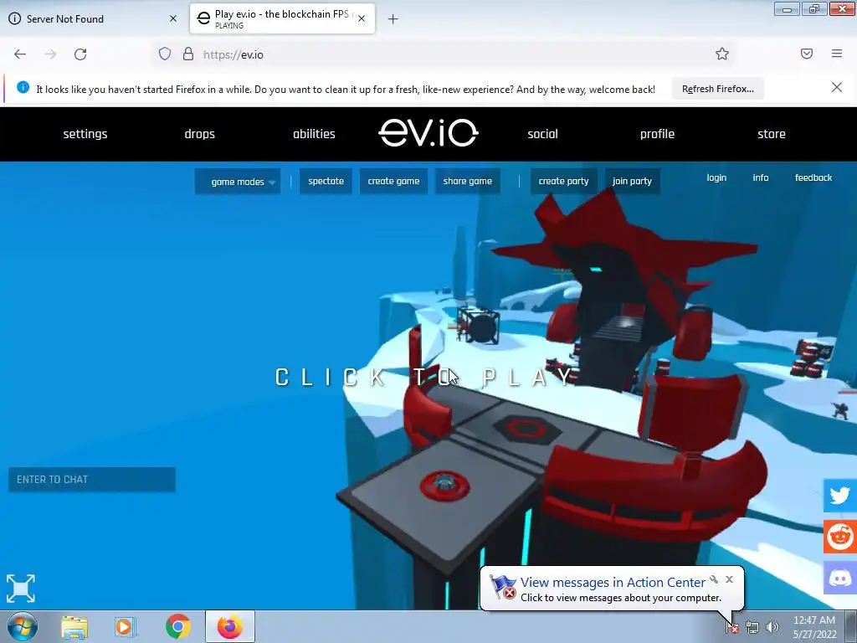The height and width of the screenshot is (643, 857).
Task: Bookmark this page with the star
Action: (x=722, y=54)
